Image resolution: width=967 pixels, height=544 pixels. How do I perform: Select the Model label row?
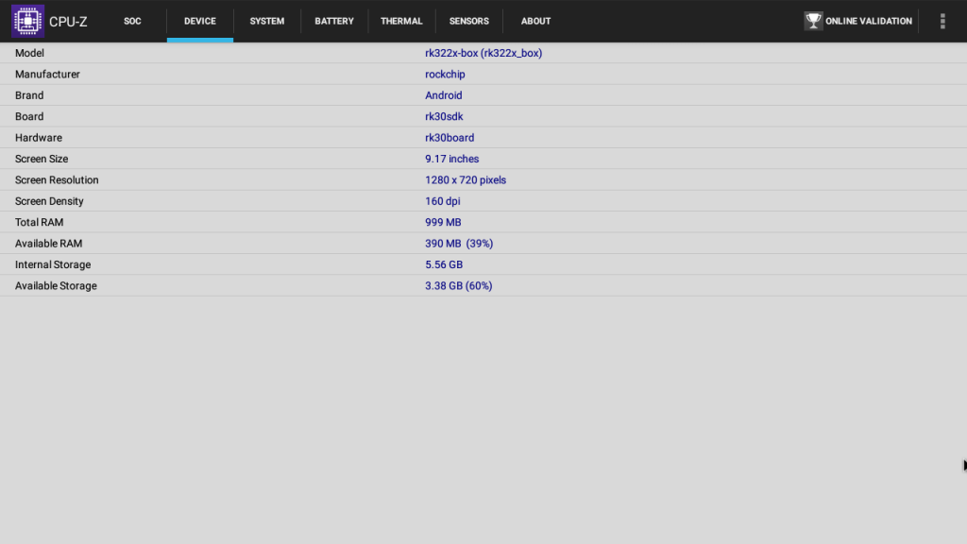point(29,53)
